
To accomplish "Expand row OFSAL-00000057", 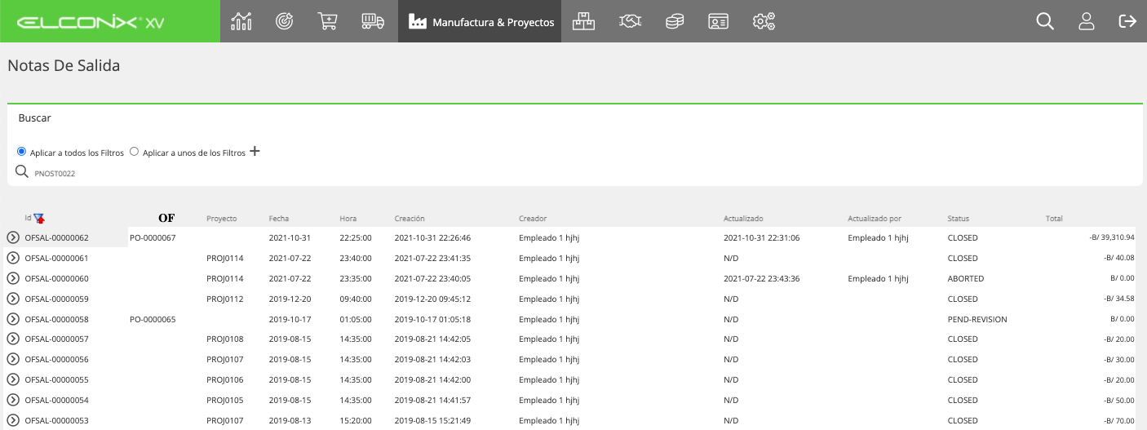I will (x=13, y=339).
